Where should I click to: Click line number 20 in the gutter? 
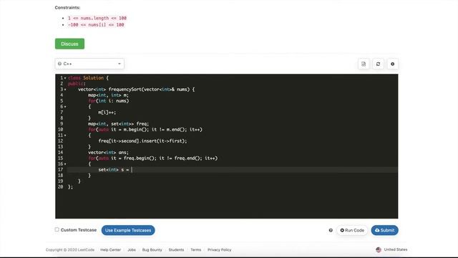click(60, 187)
